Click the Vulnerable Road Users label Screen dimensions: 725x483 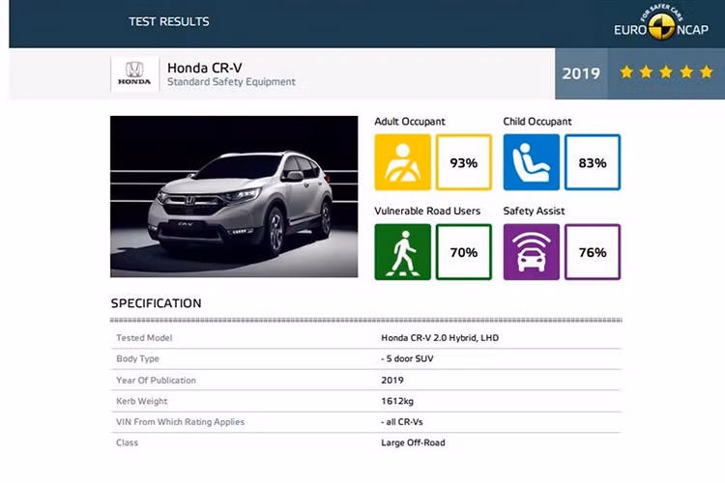(427, 211)
